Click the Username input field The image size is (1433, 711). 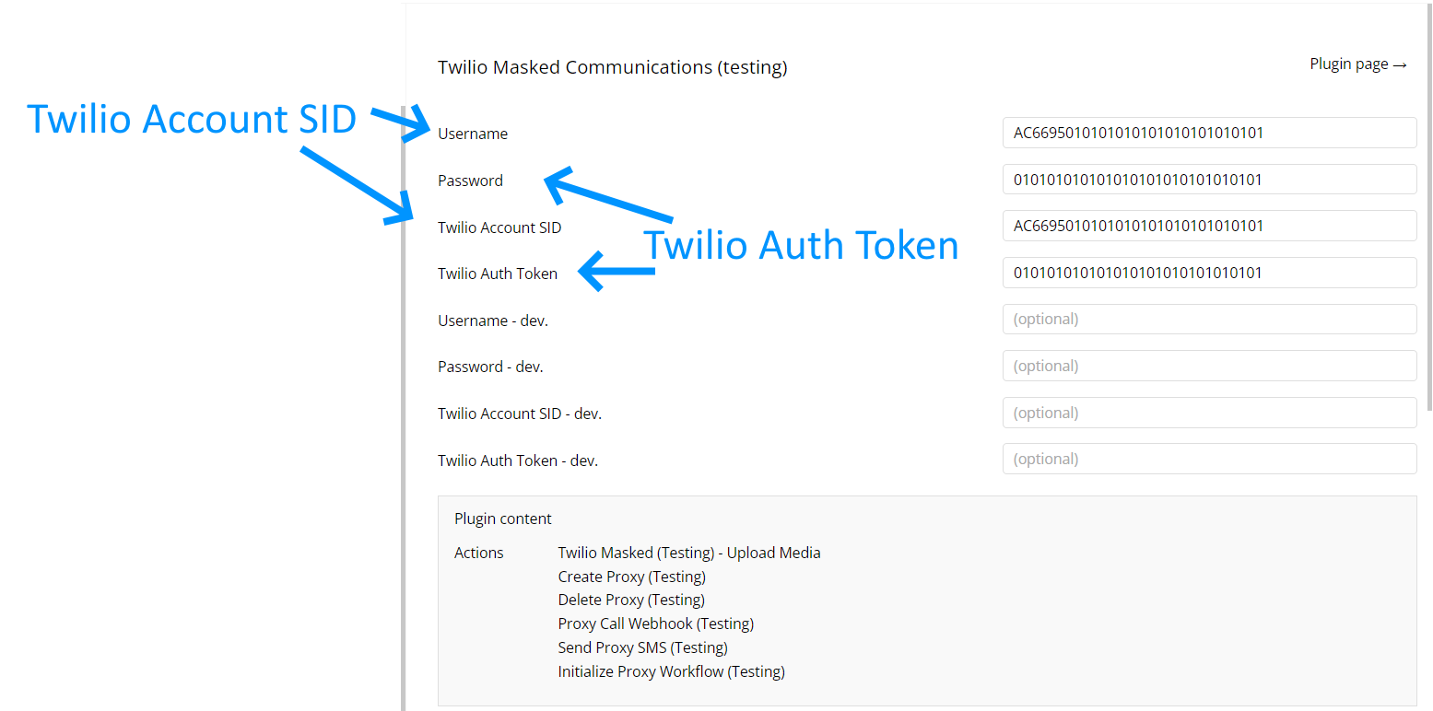click(x=1209, y=133)
